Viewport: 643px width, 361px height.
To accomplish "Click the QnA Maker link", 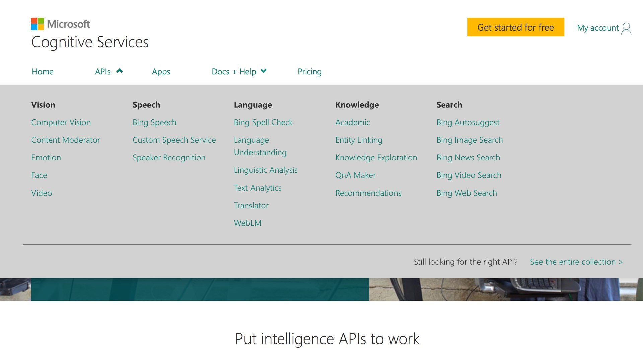I will (x=355, y=175).
